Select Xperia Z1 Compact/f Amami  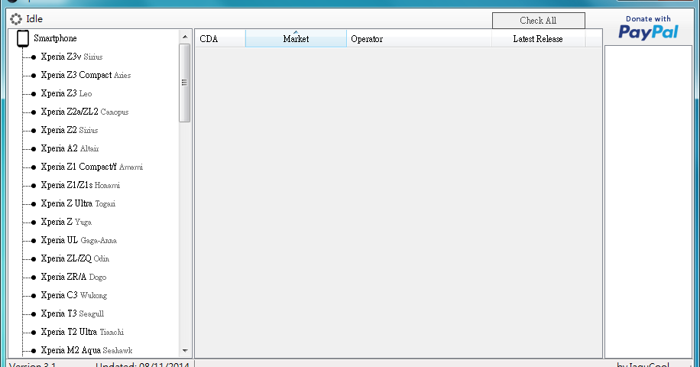pos(92,167)
